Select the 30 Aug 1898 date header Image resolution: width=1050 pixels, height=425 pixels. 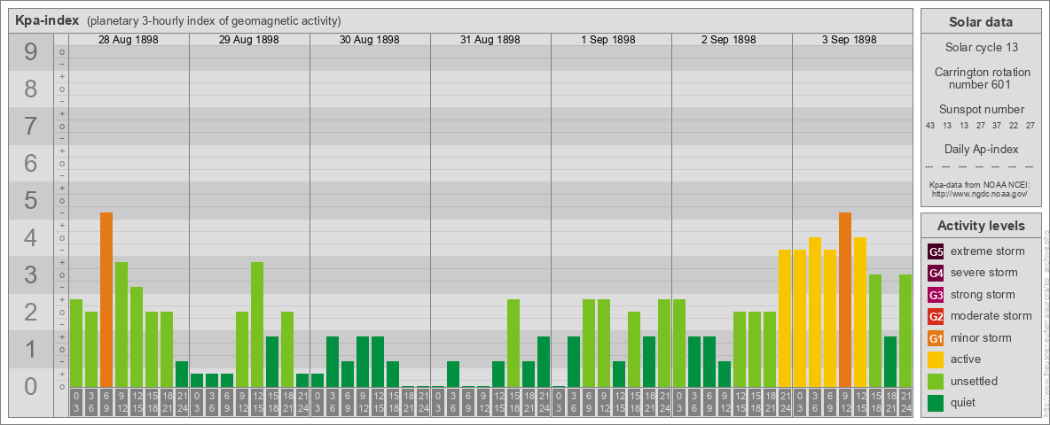pos(370,40)
